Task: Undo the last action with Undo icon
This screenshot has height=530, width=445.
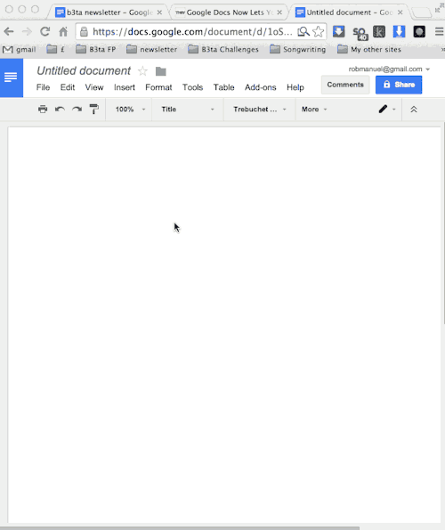Action: [x=60, y=110]
